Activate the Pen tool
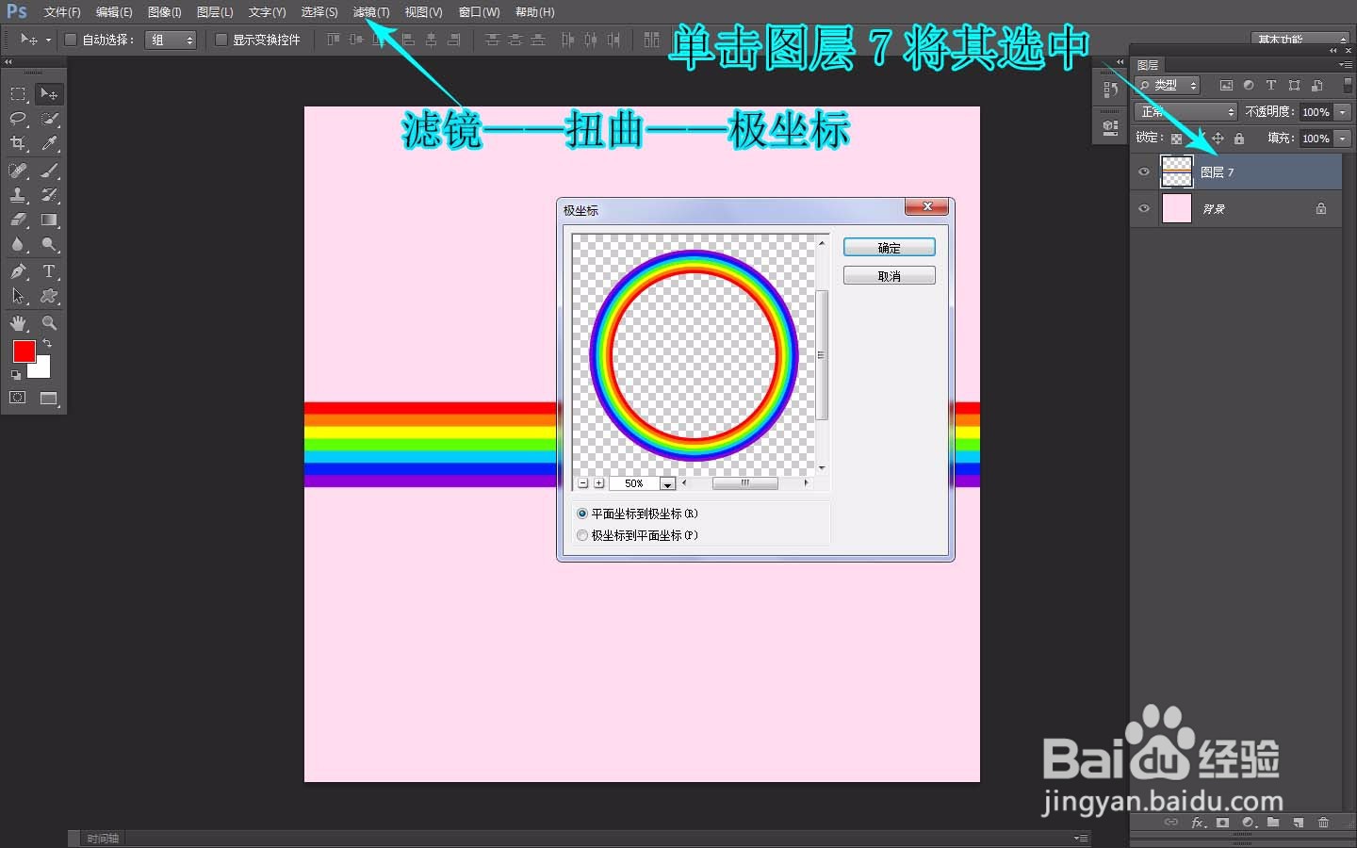Image resolution: width=1357 pixels, height=848 pixels. (17, 271)
